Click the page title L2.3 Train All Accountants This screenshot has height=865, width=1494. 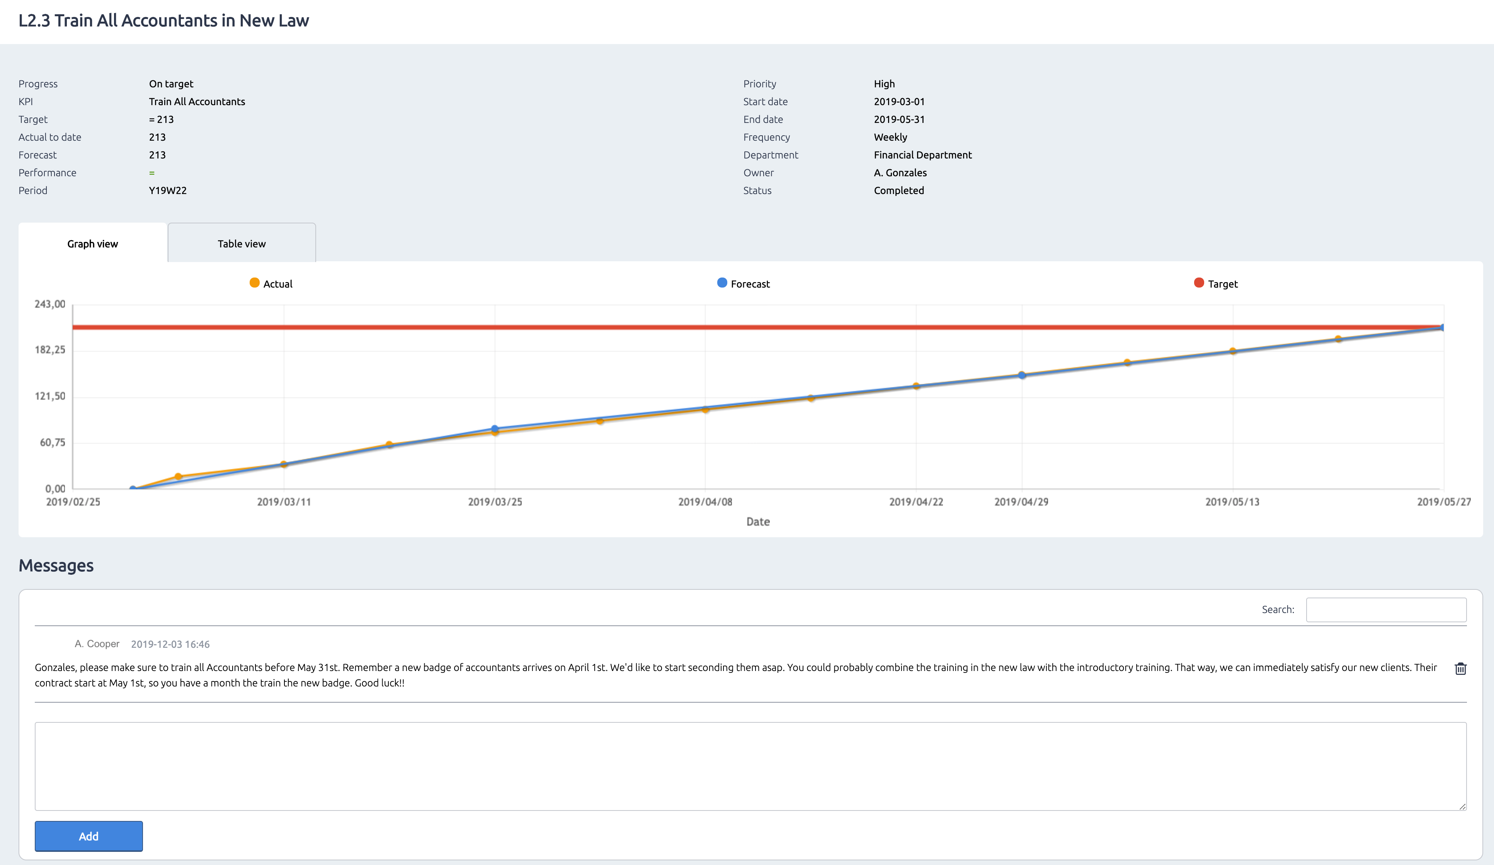click(x=163, y=21)
